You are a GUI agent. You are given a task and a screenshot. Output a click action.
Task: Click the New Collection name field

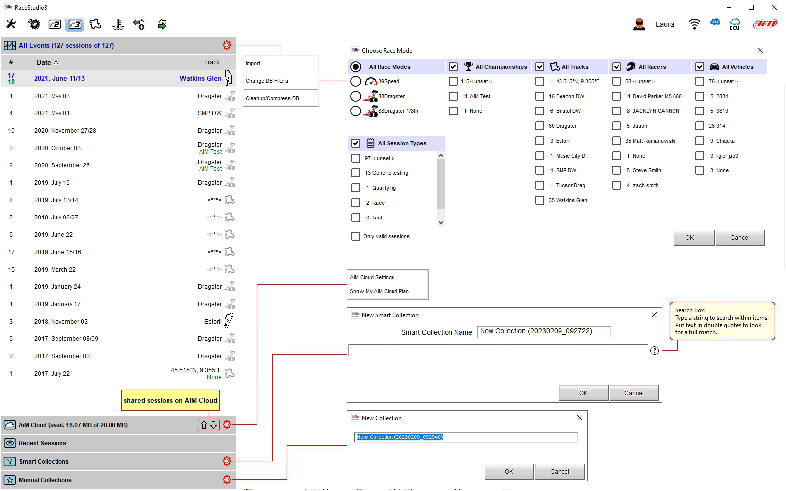coord(466,437)
